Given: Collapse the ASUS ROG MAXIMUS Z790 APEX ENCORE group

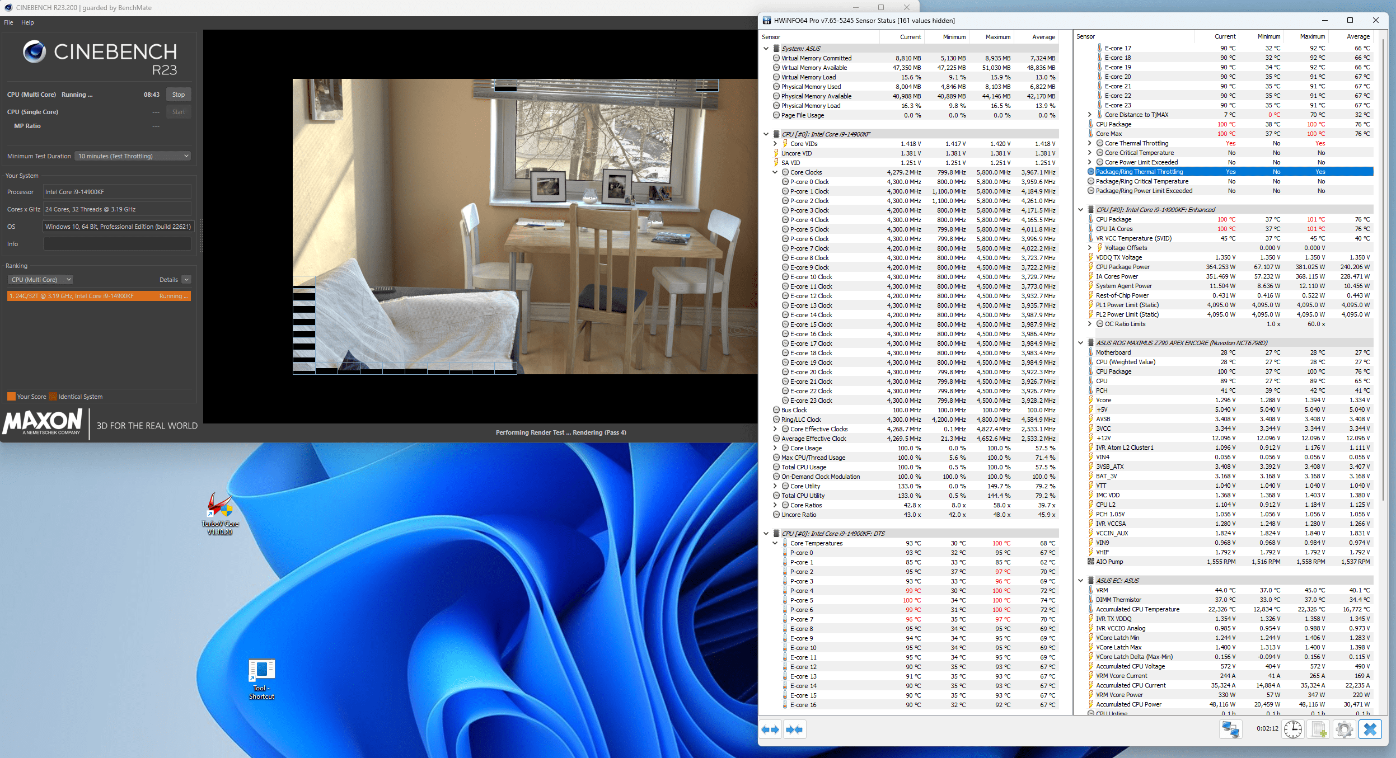Looking at the screenshot, I should 1081,343.
